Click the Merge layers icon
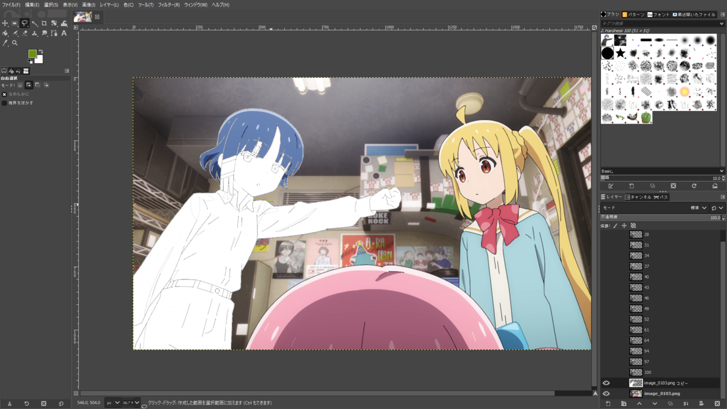This screenshot has height=409, width=727. [x=686, y=404]
